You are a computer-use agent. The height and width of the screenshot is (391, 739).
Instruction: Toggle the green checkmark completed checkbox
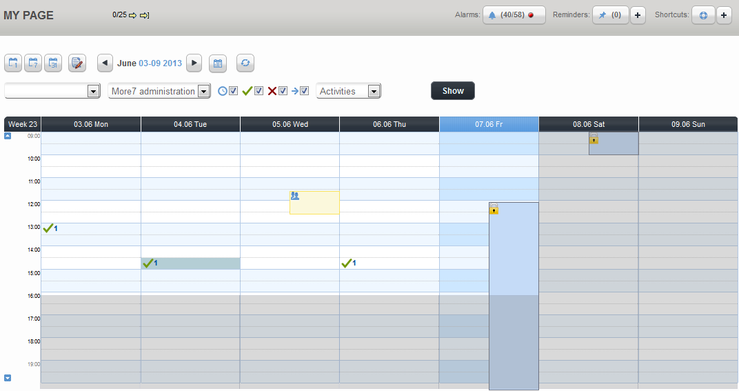259,90
